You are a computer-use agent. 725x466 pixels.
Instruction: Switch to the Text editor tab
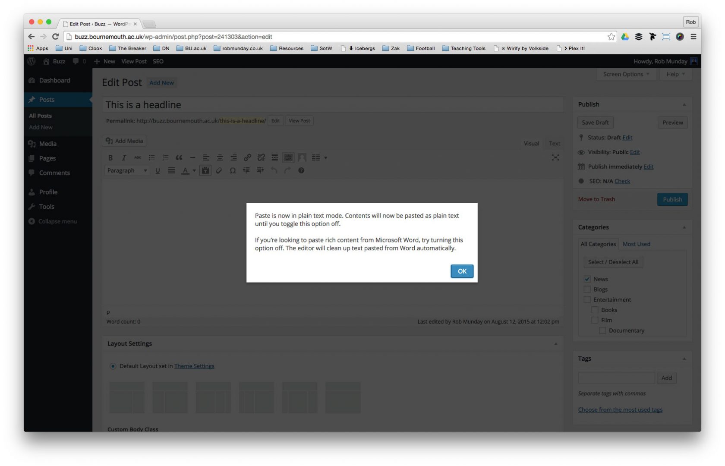point(555,143)
